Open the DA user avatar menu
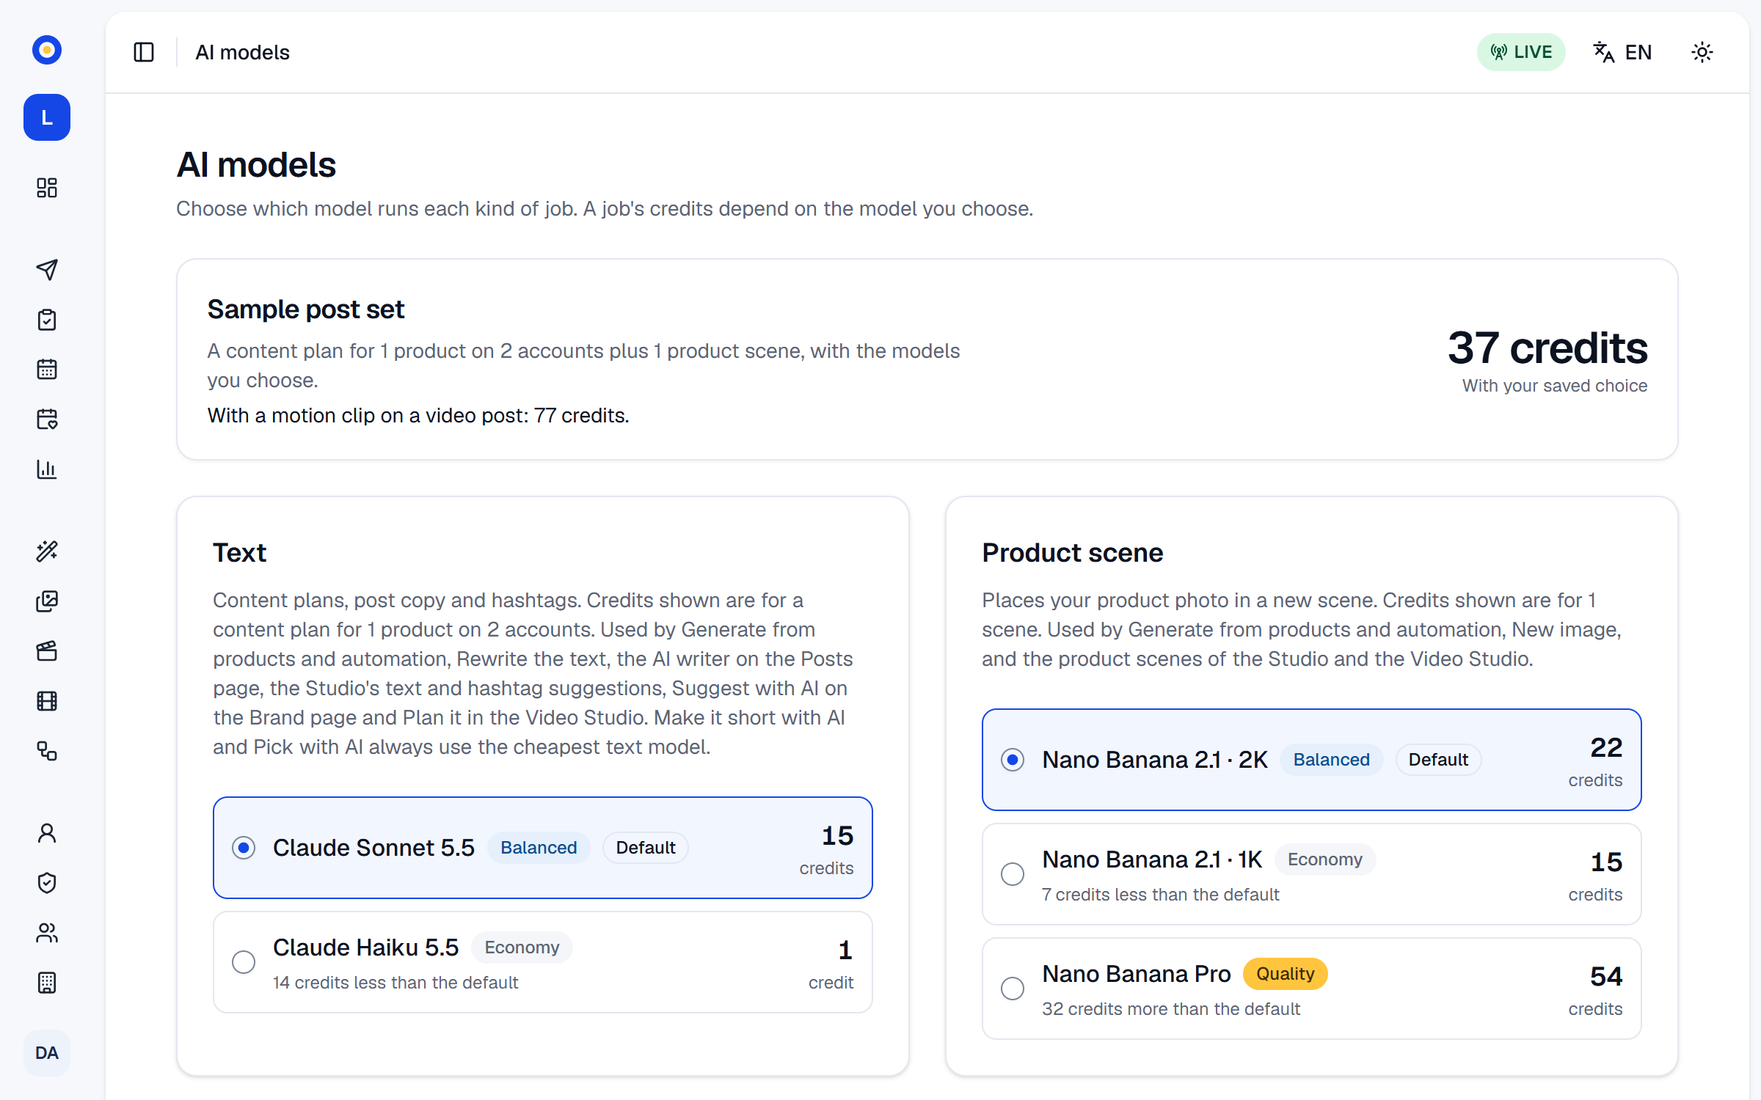This screenshot has width=1761, height=1100. [47, 1053]
